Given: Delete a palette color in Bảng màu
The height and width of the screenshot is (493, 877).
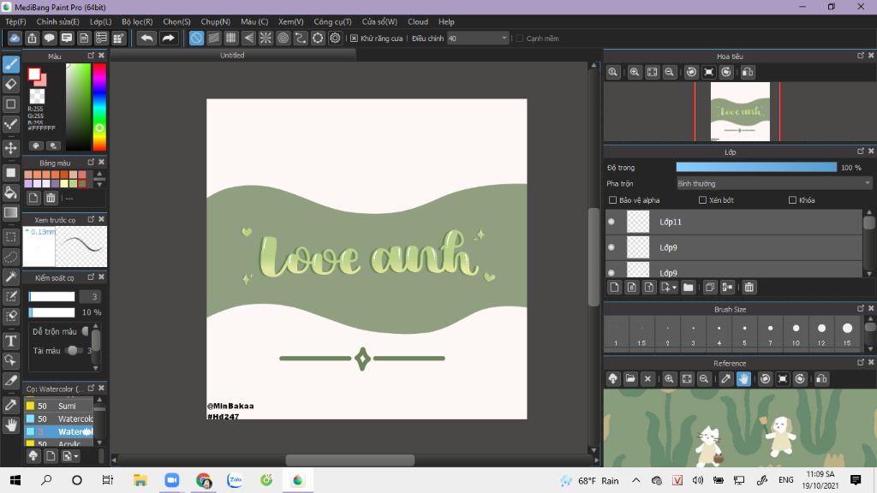Looking at the screenshot, I should (x=51, y=198).
